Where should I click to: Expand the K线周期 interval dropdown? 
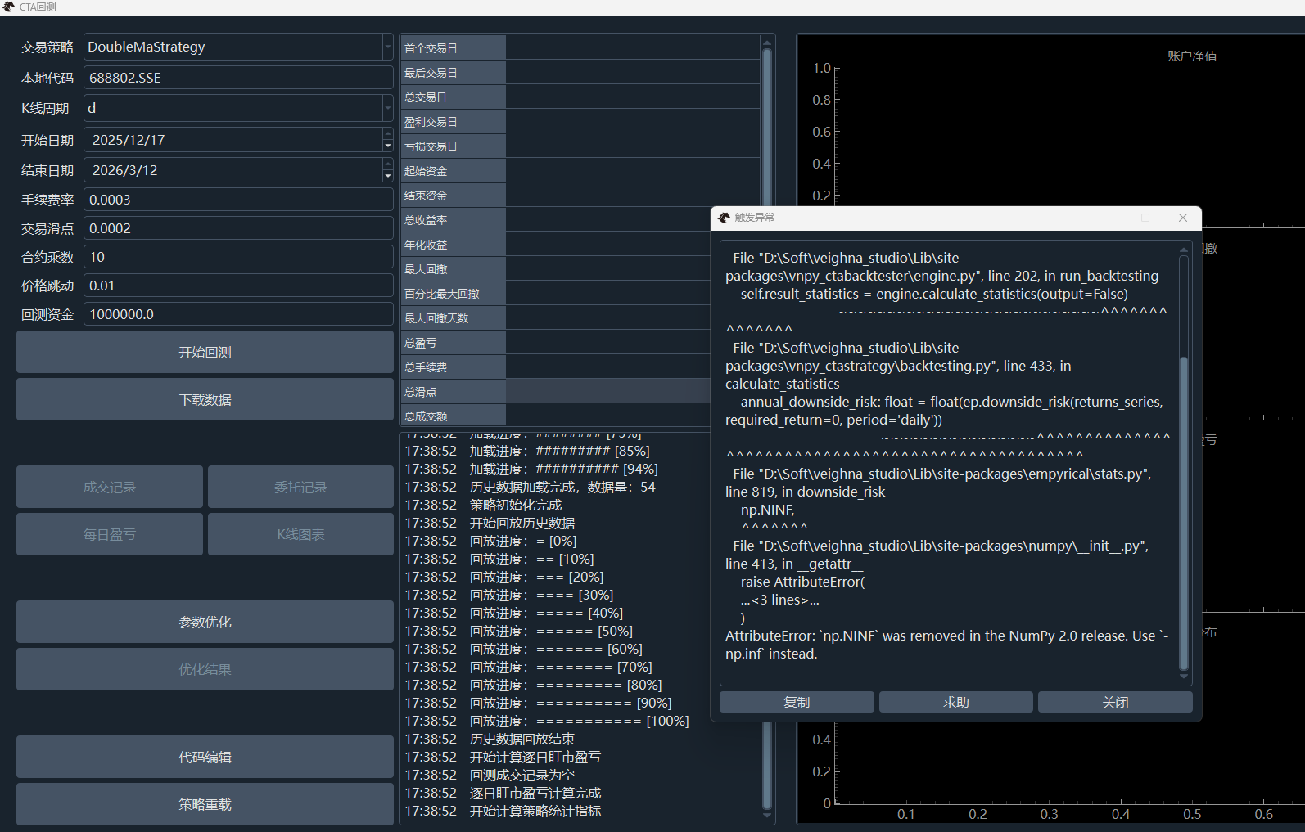387,108
